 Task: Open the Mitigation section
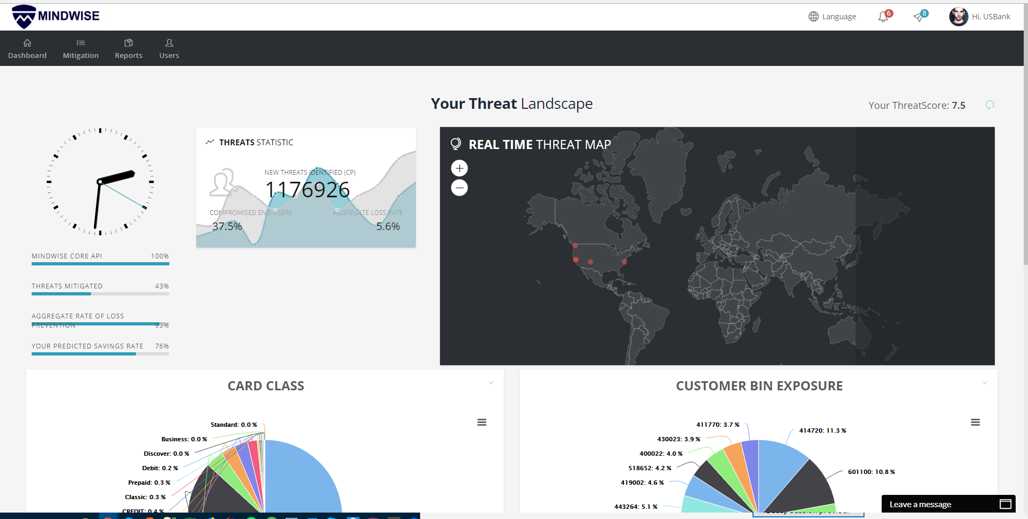(80, 48)
